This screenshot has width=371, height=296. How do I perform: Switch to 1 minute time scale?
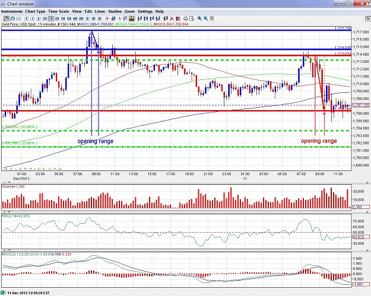tap(33, 18)
